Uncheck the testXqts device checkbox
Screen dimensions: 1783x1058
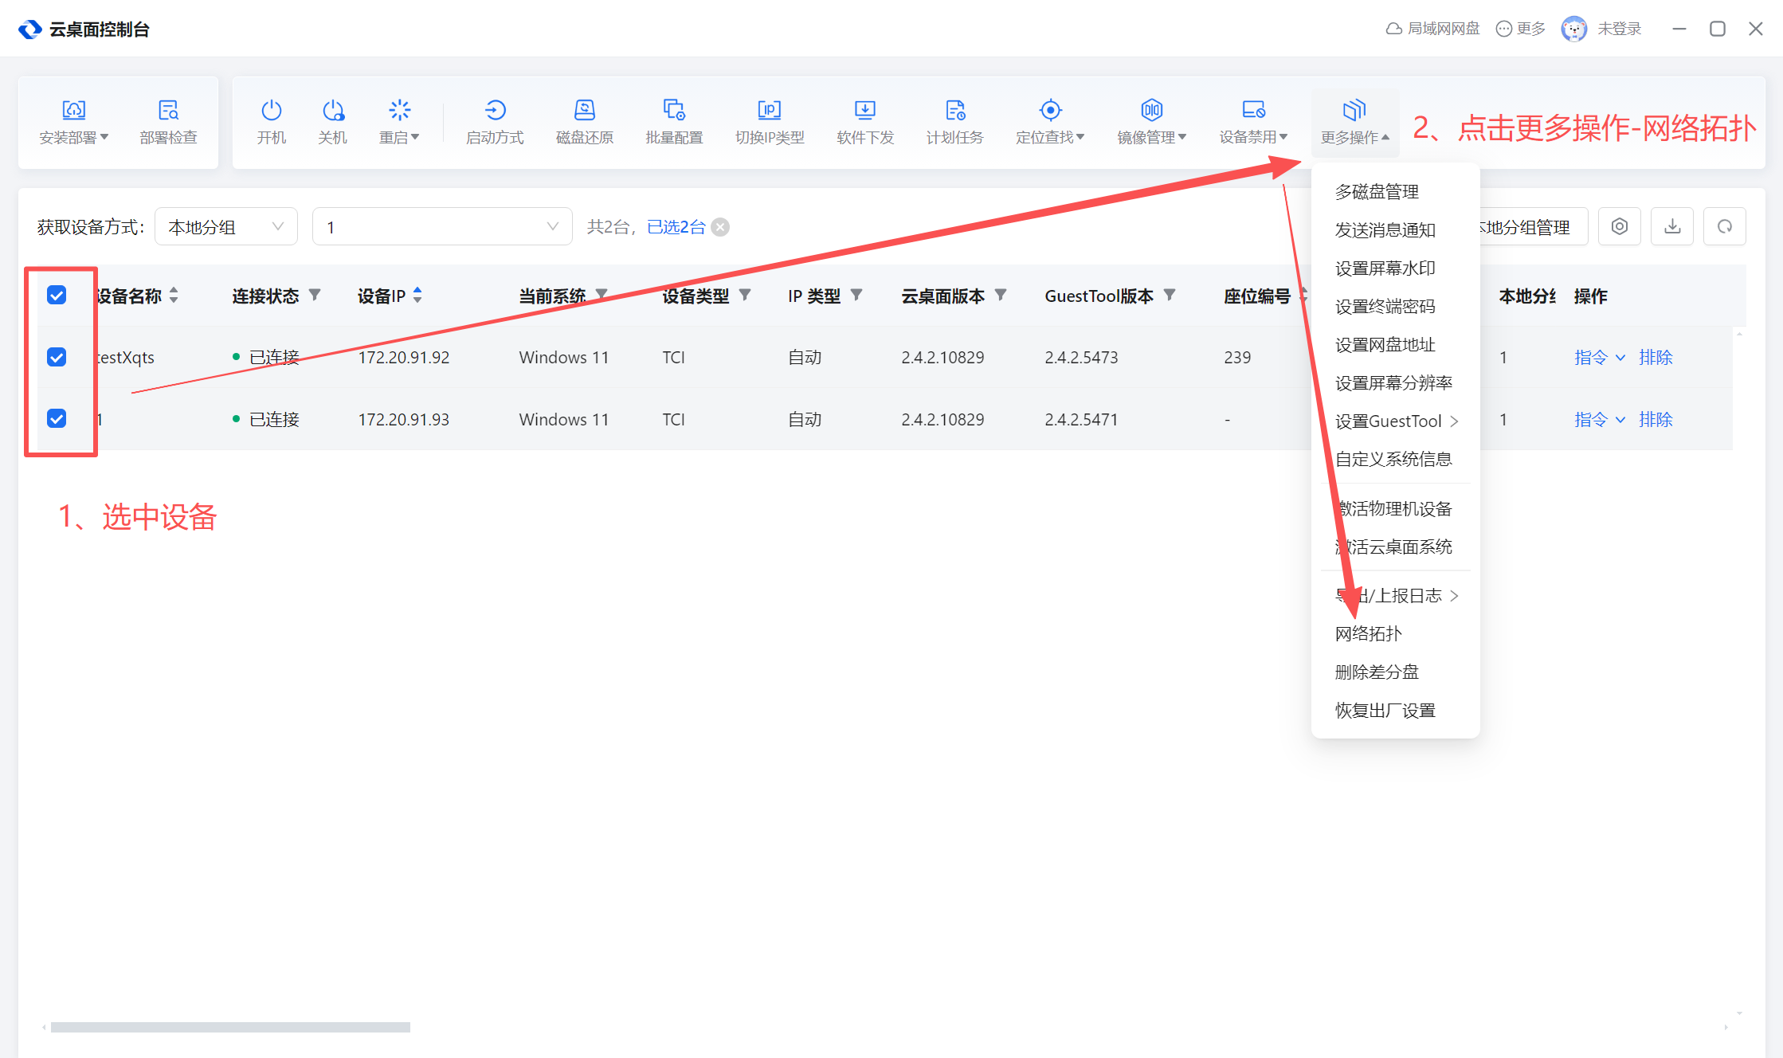click(57, 357)
